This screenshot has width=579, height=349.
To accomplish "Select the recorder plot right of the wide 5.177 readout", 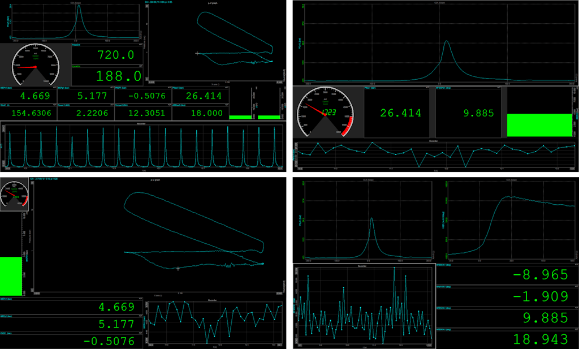I will point(215,324).
